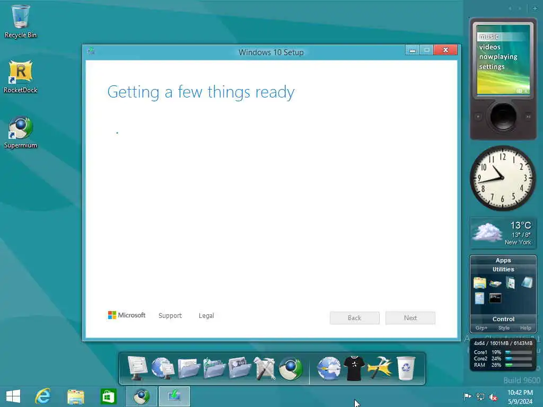Open the pictures folder icon in dock

[x=239, y=368]
